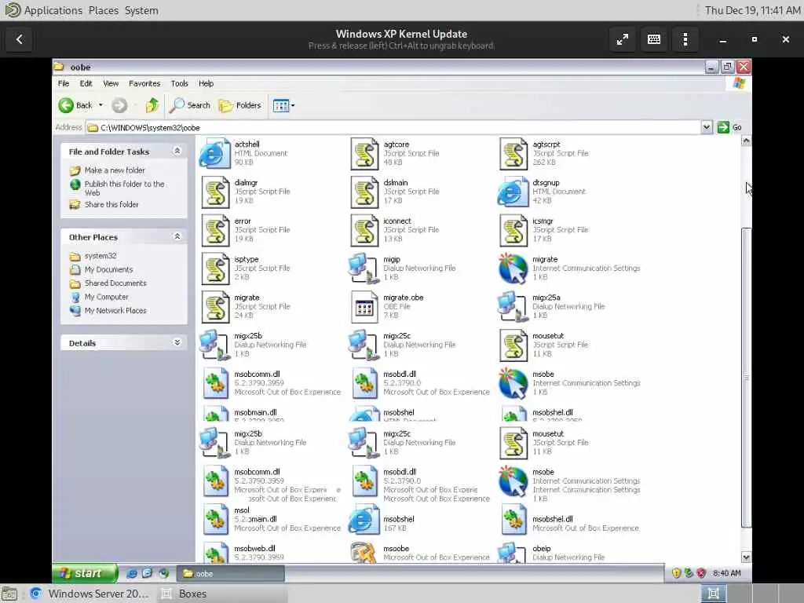The height and width of the screenshot is (603, 804).
Task: Open the Views button menu
Action: click(x=283, y=106)
